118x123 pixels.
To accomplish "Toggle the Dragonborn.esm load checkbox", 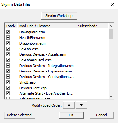I will coord(8,43).
